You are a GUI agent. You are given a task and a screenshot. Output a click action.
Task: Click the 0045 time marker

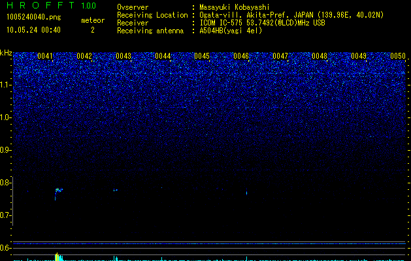(202, 56)
